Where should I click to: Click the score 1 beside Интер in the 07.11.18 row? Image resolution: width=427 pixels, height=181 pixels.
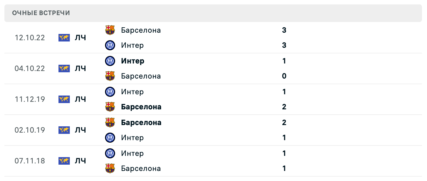tap(284, 153)
